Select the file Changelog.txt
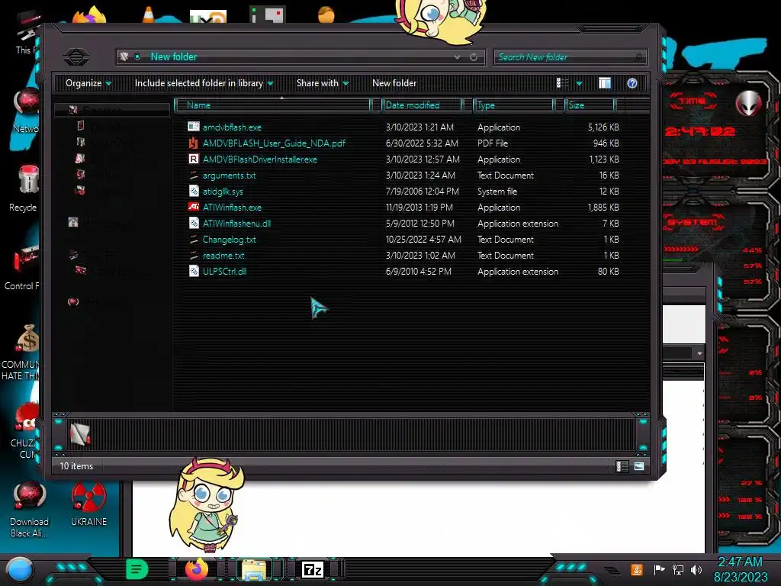The width and height of the screenshot is (781, 586). tap(229, 239)
